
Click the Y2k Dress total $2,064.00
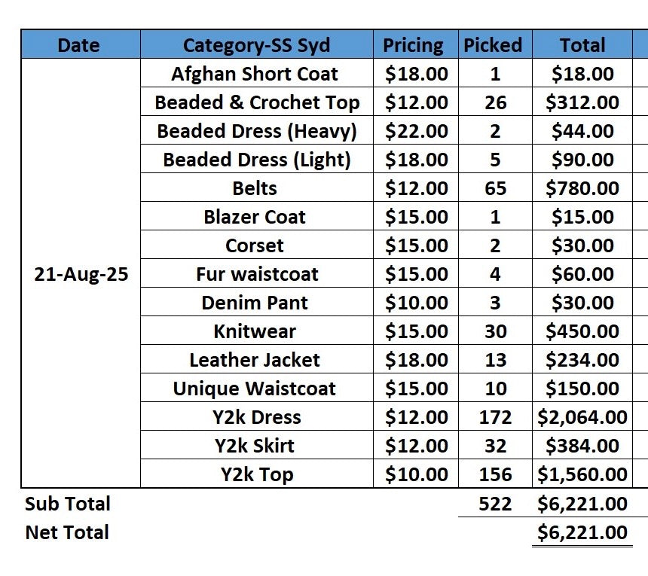(x=582, y=416)
